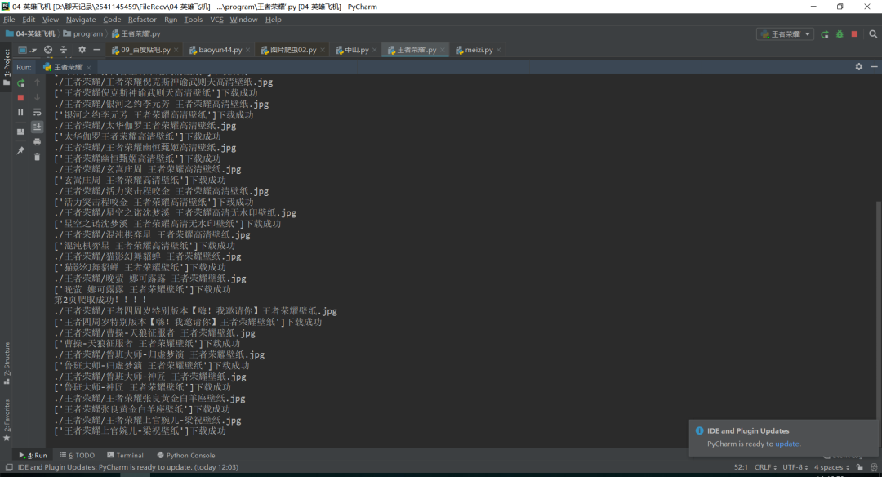Click the update link in the notification
Screen dimensions: 882x477
[787, 444]
